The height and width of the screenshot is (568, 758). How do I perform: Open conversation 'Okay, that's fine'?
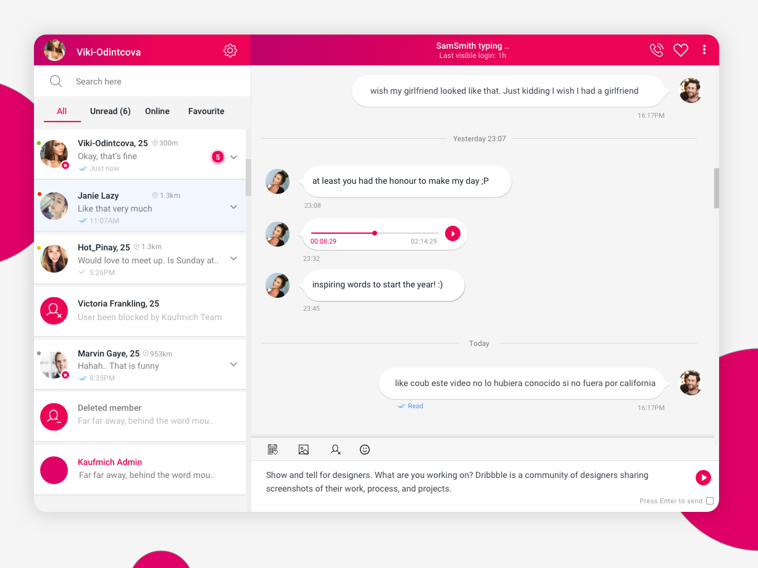[140, 155]
